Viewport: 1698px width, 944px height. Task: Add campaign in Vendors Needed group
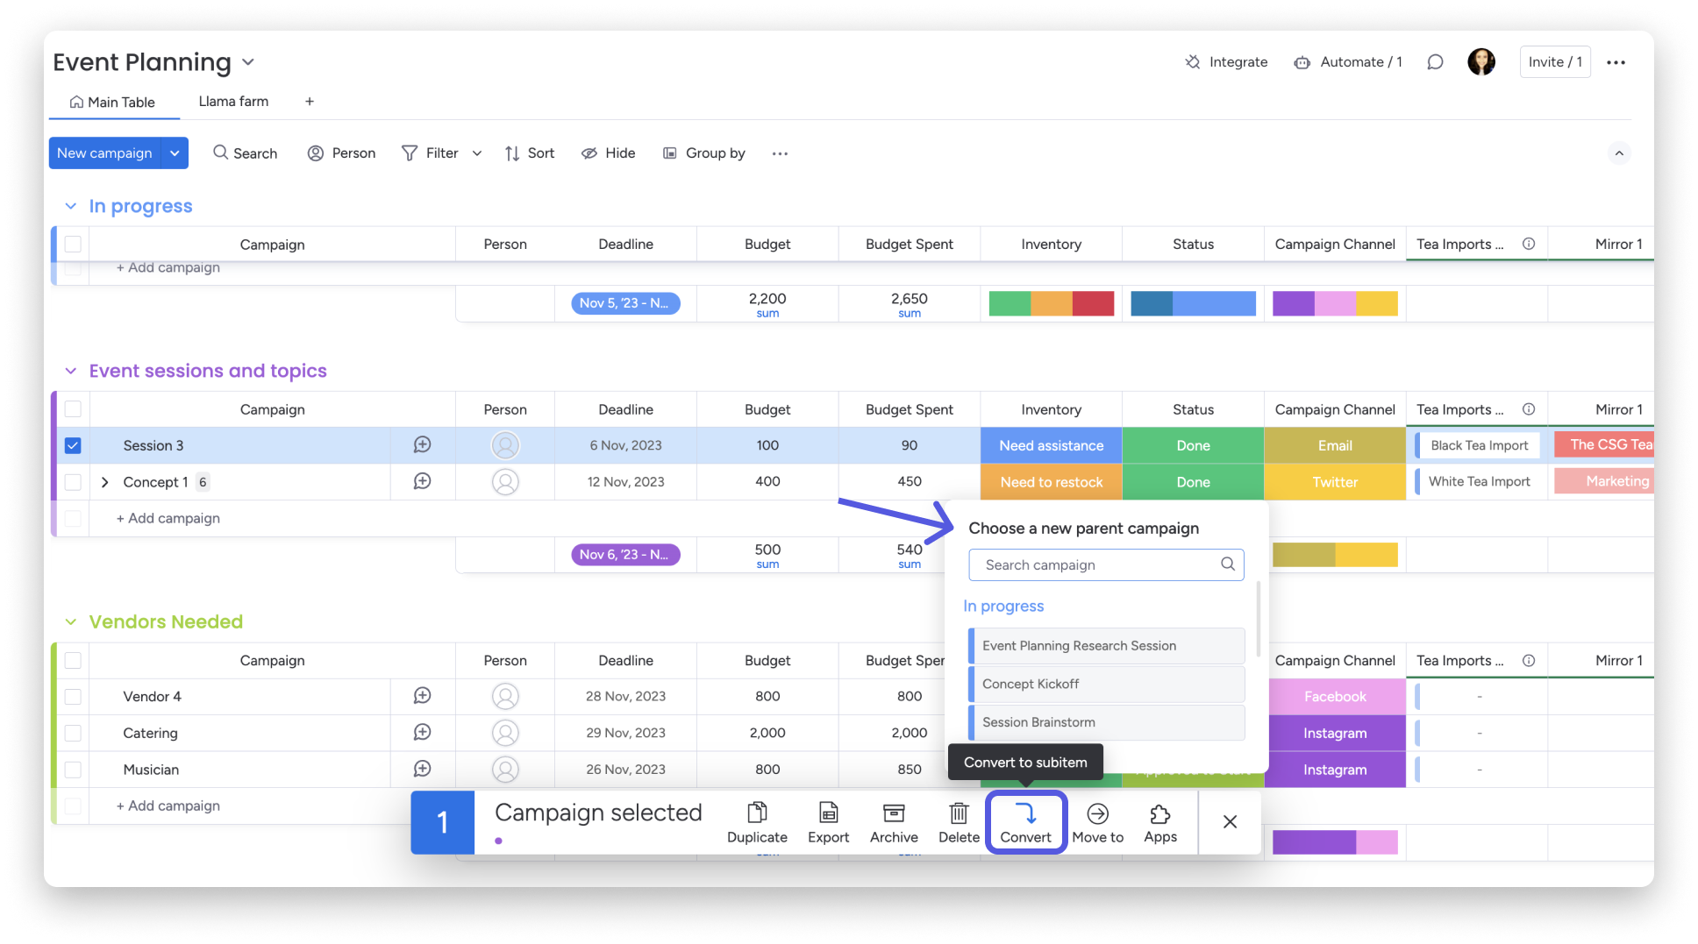point(168,806)
